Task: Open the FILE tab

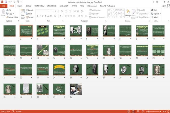Action: point(4,6)
